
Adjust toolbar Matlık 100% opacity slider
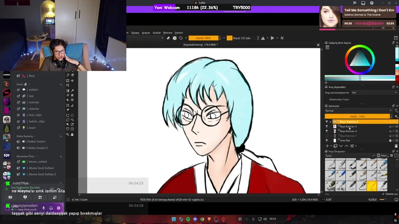(203, 38)
